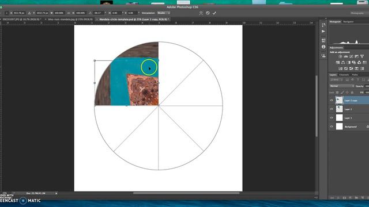Viewport: 369px width, 207px height.
Task: Select the Background layer row
Action: [349, 126]
